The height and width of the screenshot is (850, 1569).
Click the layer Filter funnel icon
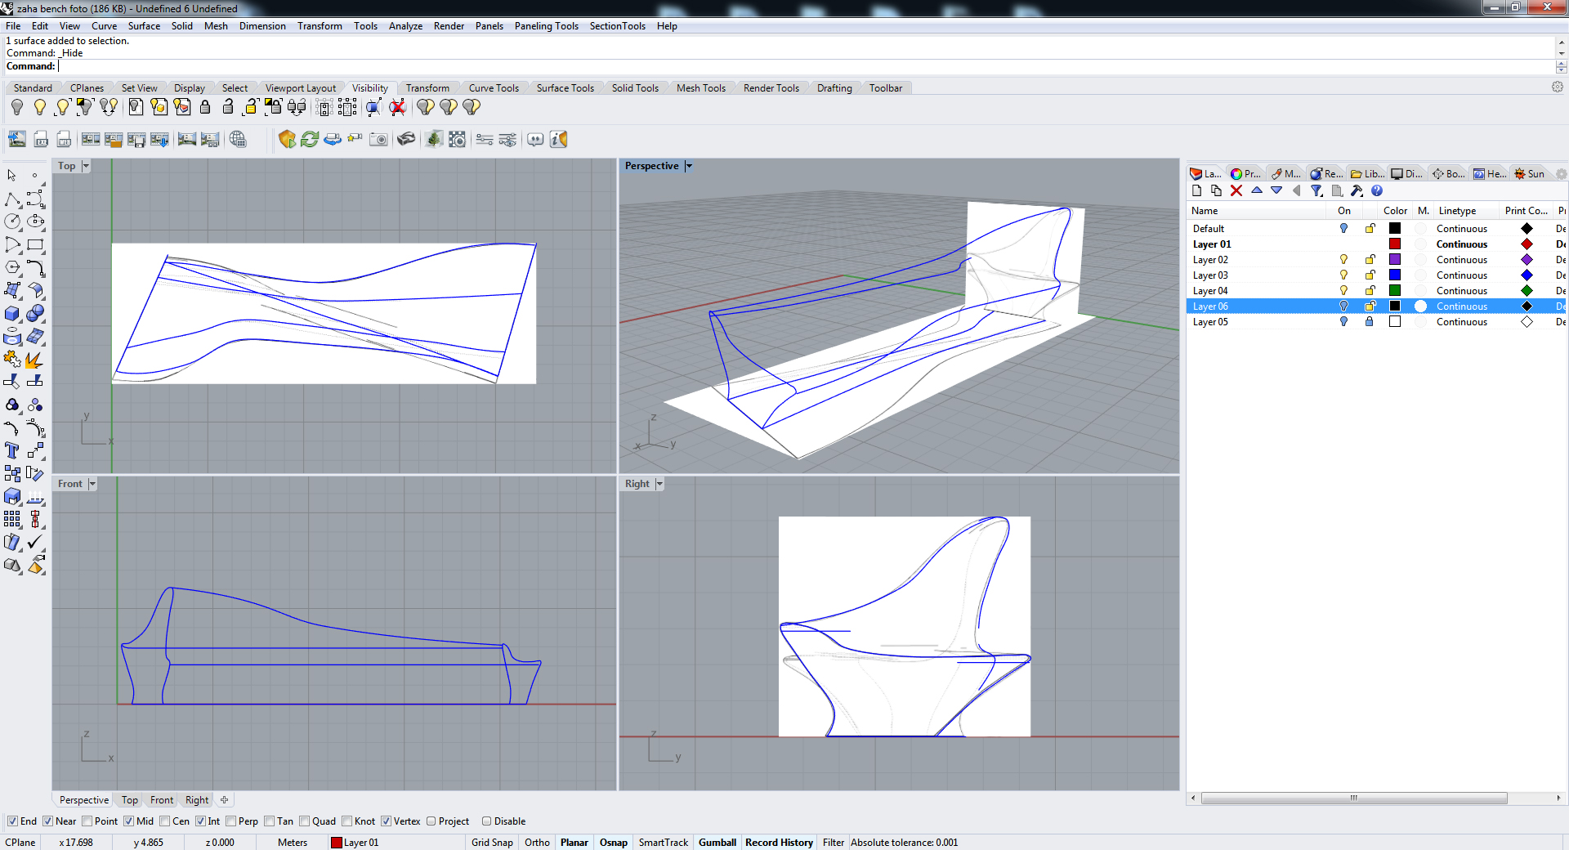(1316, 190)
